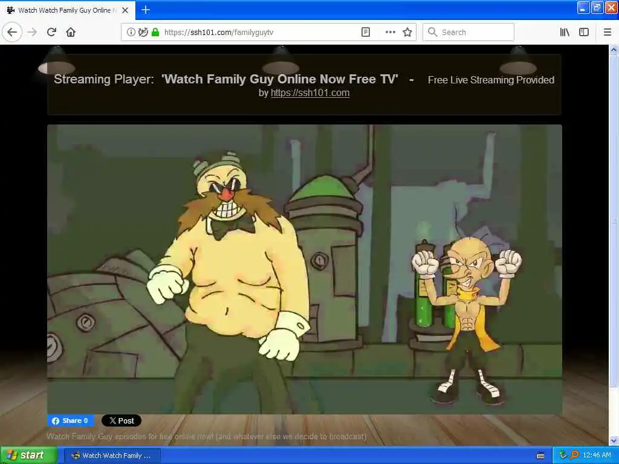Click the X Post button
The width and height of the screenshot is (619, 464).
[x=121, y=420]
